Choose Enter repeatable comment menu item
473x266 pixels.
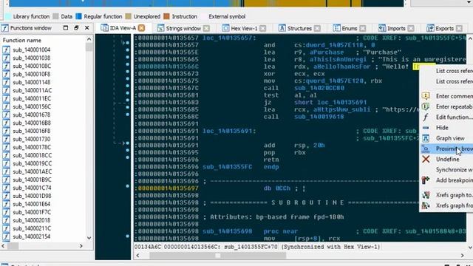pos(446,106)
